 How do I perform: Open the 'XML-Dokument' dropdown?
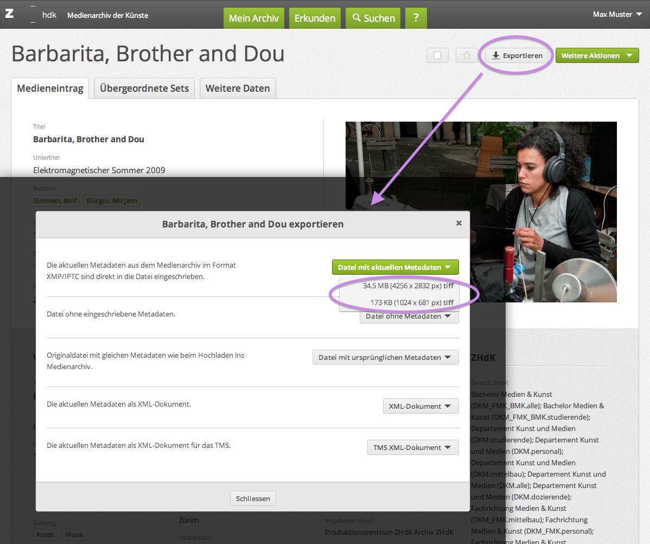pyautogui.click(x=420, y=406)
